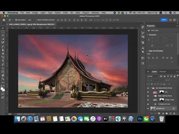The height and width of the screenshot is (134, 179).
Task: Select the Zoom tool
Action: tap(3, 79)
